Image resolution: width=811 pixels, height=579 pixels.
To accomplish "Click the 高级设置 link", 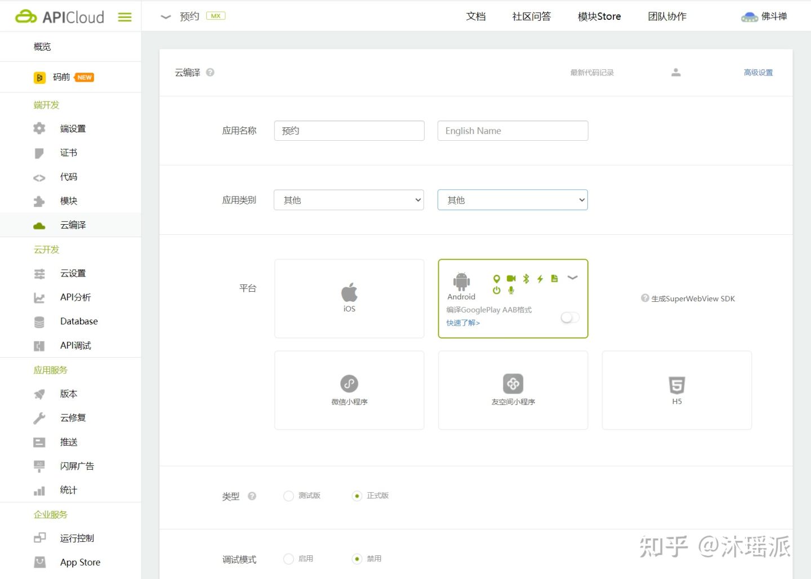I will click(x=758, y=72).
